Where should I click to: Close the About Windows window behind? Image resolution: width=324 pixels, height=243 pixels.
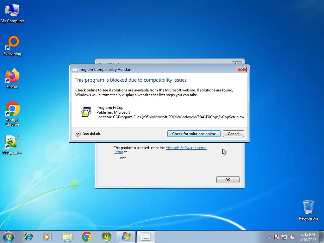click(x=237, y=63)
